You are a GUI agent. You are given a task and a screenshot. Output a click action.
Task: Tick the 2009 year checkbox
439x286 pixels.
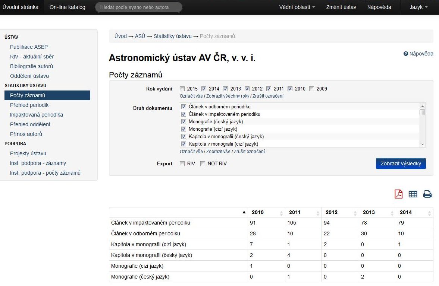[311, 89]
